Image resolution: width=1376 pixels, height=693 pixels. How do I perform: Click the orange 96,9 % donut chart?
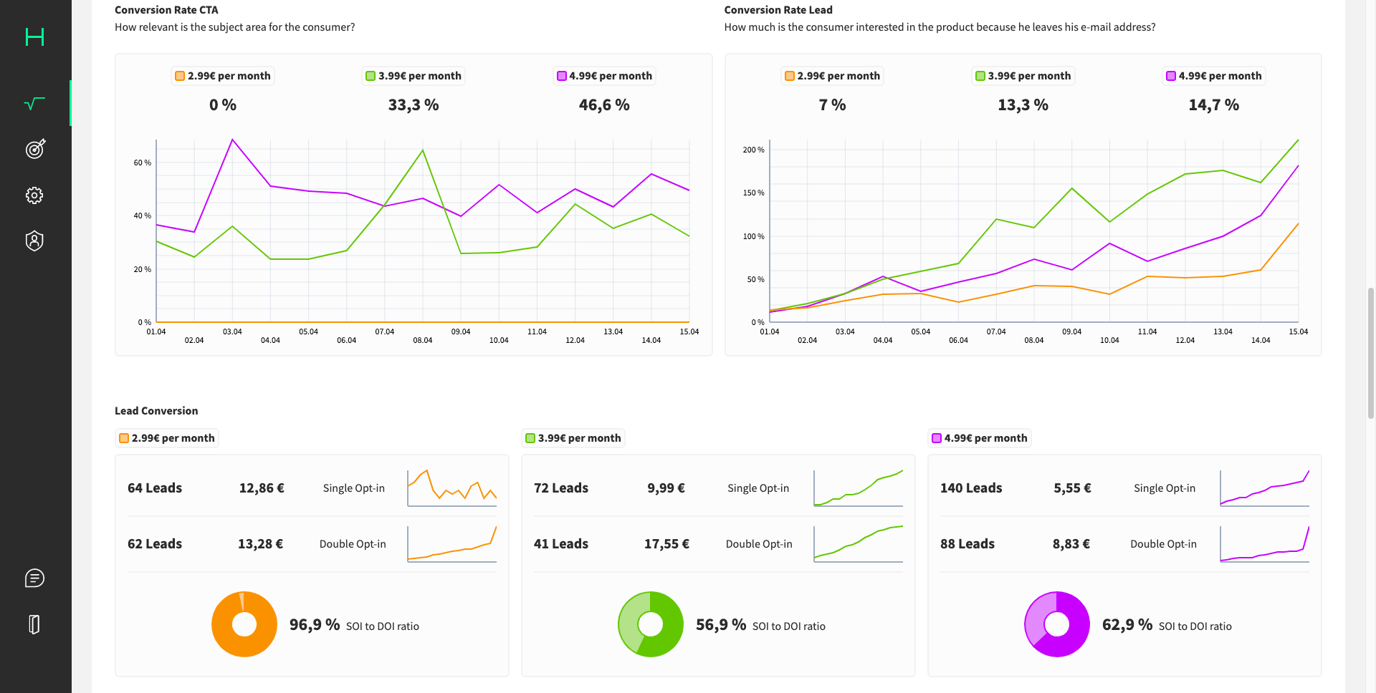coord(244,624)
